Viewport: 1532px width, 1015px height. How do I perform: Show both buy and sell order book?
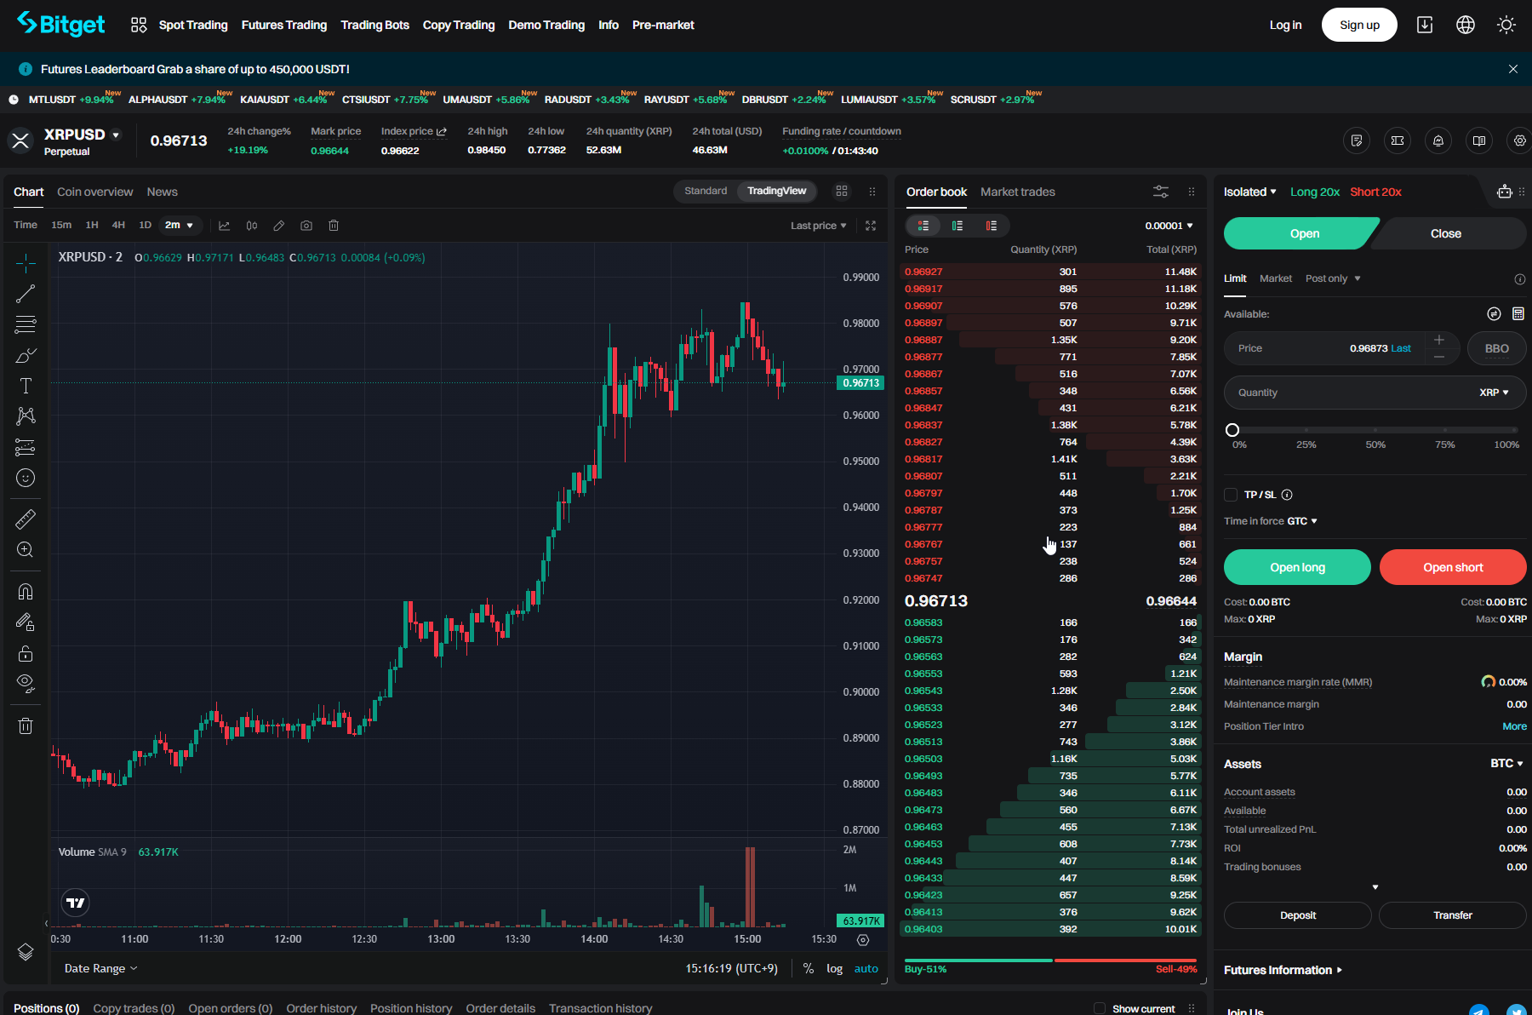[x=923, y=226]
